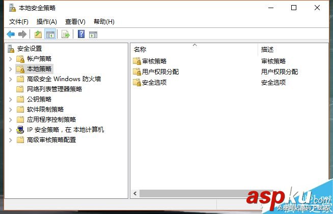This screenshot has height=214, width=333.
Task: Click the Forward arrow toolbar icon
Action: (22, 34)
